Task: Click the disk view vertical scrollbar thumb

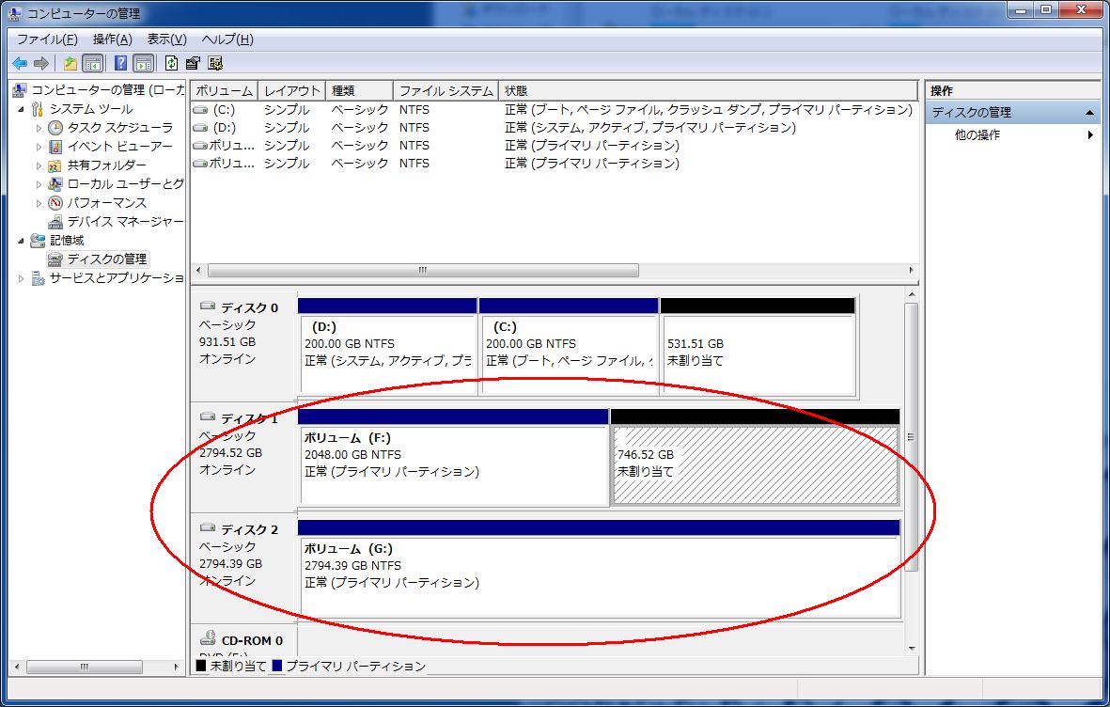Action: click(911, 437)
